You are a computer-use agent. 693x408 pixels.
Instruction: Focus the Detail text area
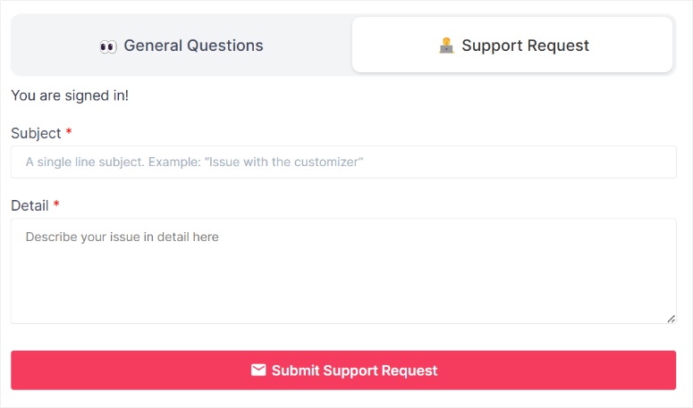[x=343, y=271]
